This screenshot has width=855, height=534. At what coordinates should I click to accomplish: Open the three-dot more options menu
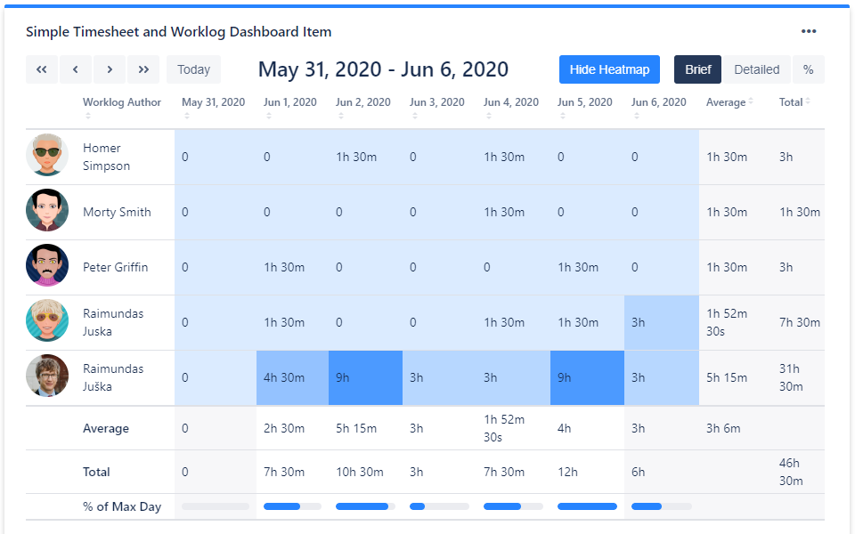tap(809, 32)
